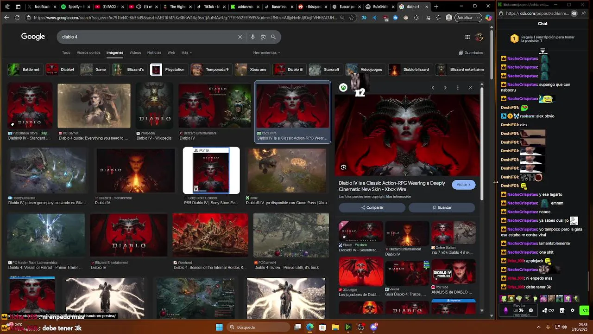The width and height of the screenshot is (593, 334).
Task: Switch to Vídeos cortos tab
Action: pyautogui.click(x=88, y=52)
